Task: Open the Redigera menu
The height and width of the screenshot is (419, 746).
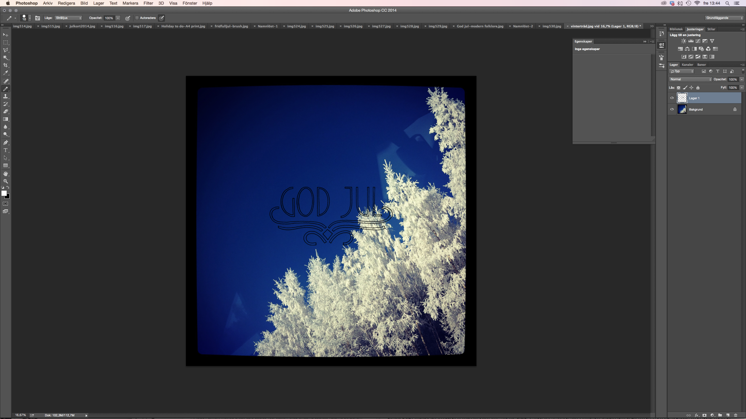Action: click(x=66, y=3)
